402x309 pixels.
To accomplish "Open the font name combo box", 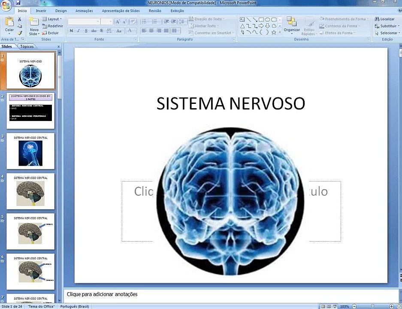I will (84, 22).
